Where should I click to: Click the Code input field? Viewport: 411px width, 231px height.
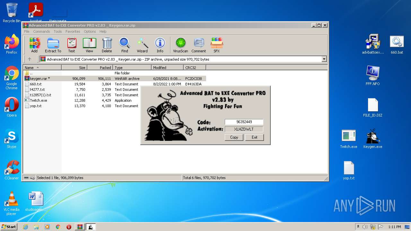click(x=244, y=122)
